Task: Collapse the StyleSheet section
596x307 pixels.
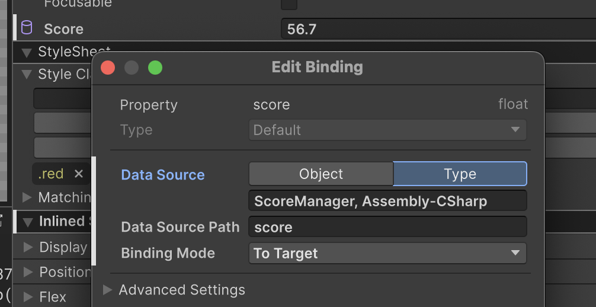Action: (x=27, y=53)
